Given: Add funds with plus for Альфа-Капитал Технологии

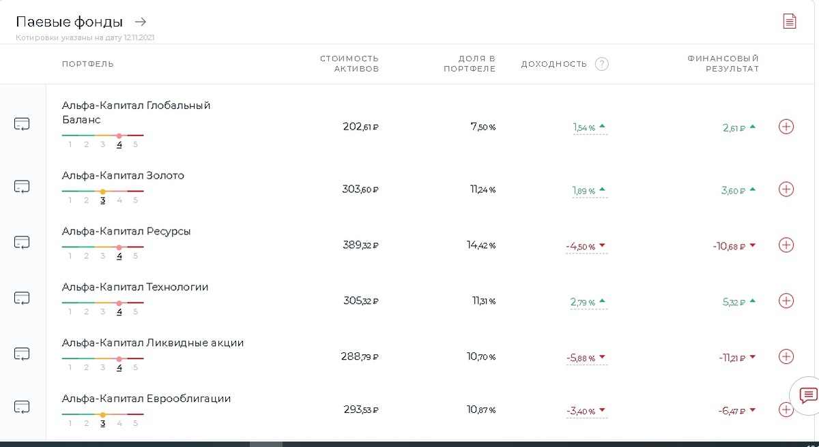Looking at the screenshot, I should (x=786, y=300).
